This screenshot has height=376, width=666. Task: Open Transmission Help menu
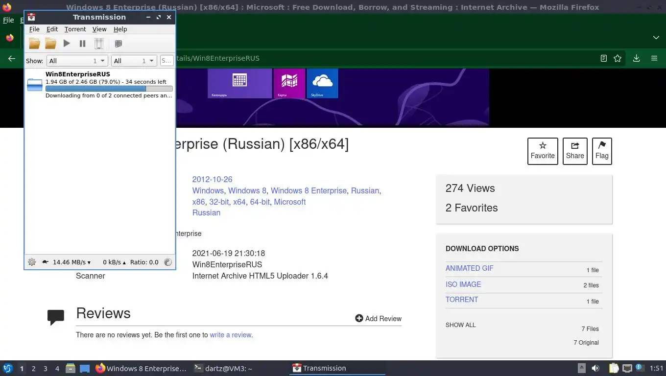pos(120,29)
